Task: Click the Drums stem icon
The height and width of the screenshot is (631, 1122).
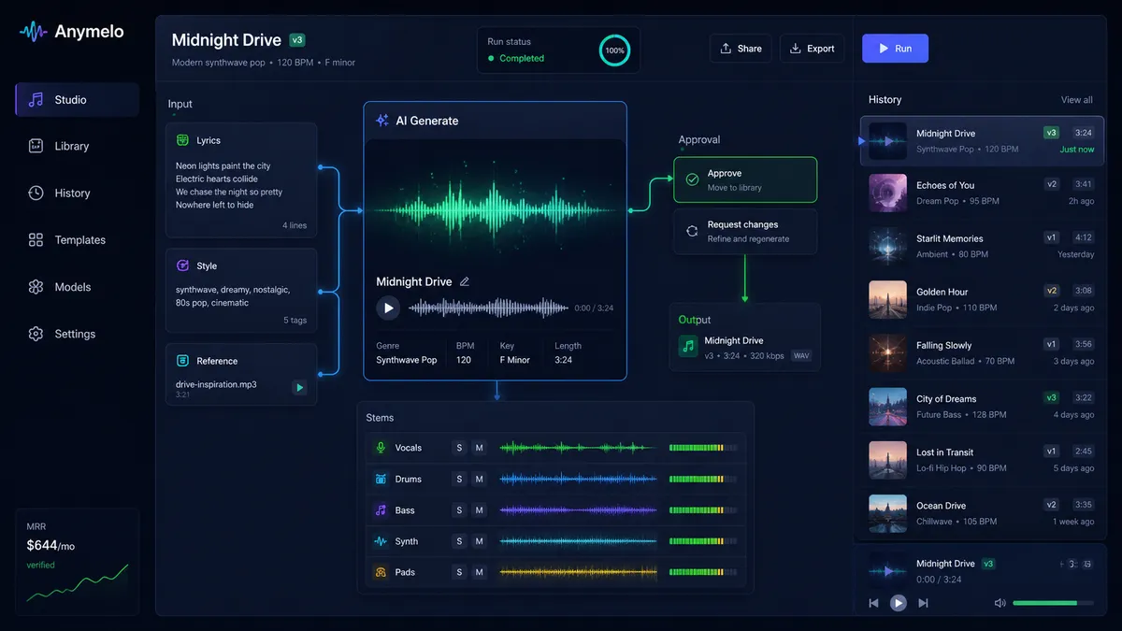Action: pos(381,479)
